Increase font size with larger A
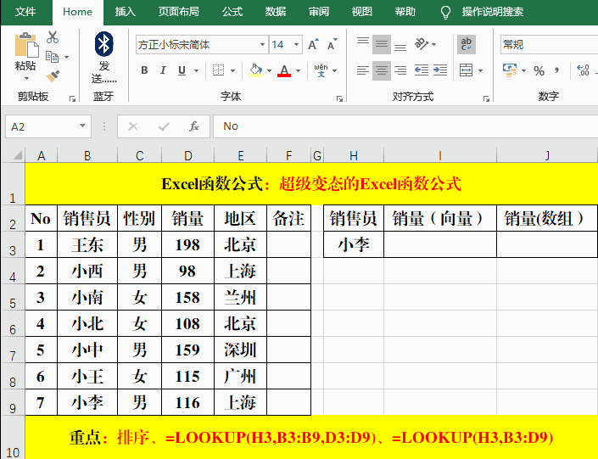The image size is (598, 459). 313,45
